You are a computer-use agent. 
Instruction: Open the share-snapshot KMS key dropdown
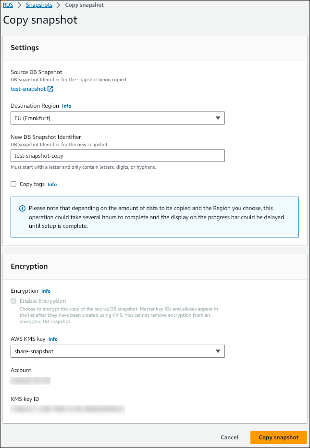118,351
